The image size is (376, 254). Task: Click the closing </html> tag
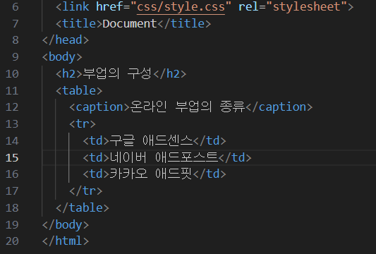click(x=66, y=241)
